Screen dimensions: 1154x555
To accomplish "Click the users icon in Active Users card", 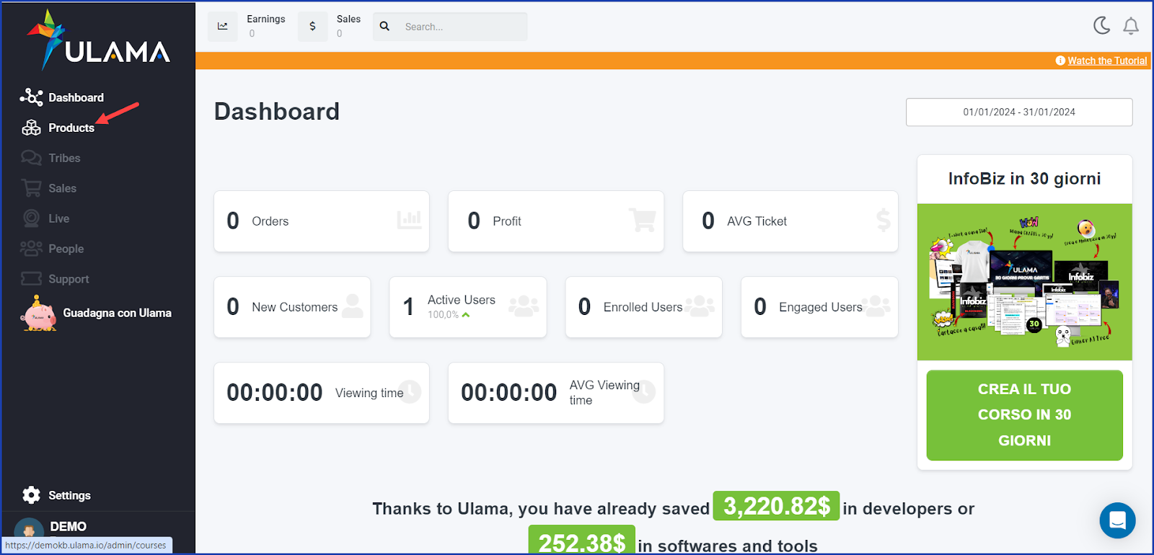I will point(524,306).
